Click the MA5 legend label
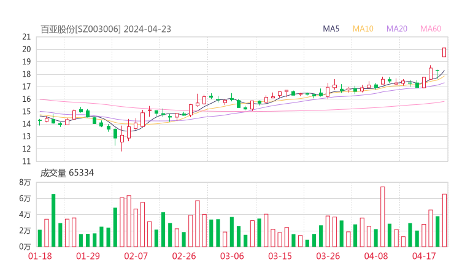 pyautogui.click(x=331, y=29)
